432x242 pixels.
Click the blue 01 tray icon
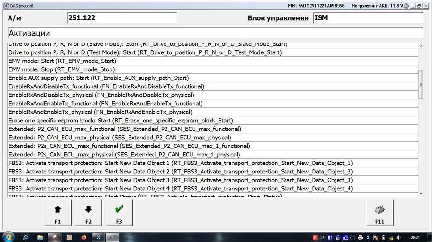tap(330, 238)
